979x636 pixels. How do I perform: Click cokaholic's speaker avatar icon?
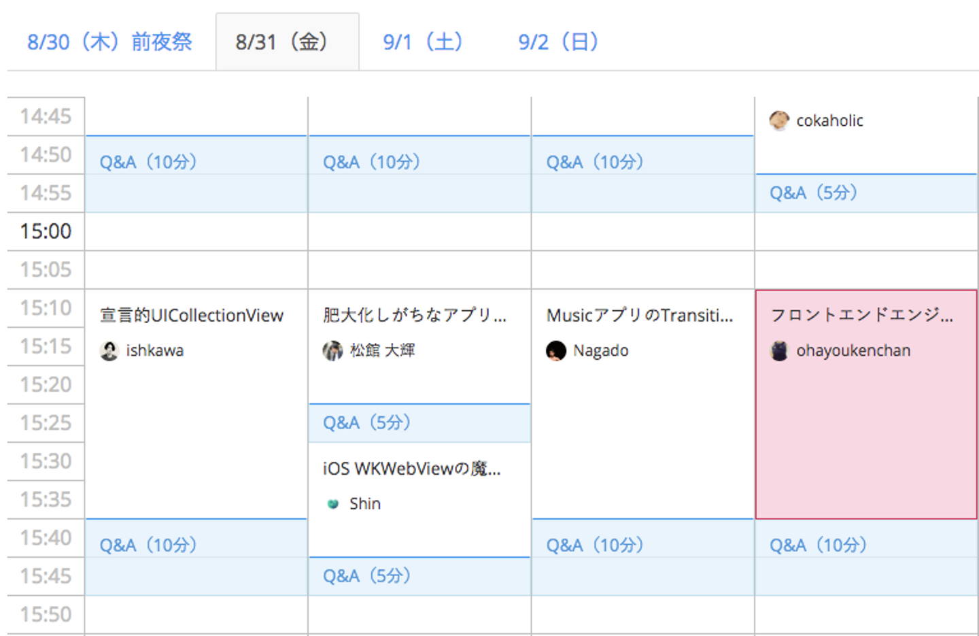779,121
